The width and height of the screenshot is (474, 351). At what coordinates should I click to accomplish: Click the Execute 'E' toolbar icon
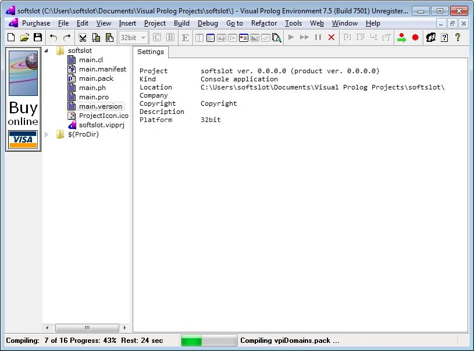185,37
